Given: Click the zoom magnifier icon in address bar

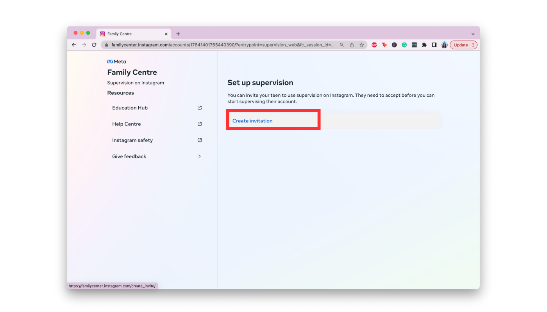Looking at the screenshot, I should coord(342,45).
